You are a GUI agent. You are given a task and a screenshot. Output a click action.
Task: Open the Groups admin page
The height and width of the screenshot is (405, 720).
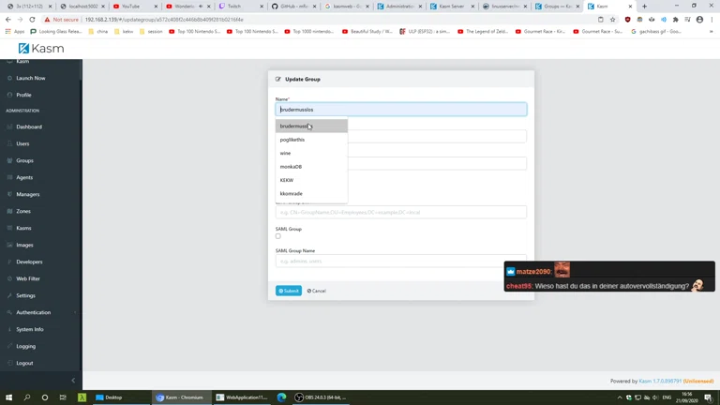click(x=24, y=160)
